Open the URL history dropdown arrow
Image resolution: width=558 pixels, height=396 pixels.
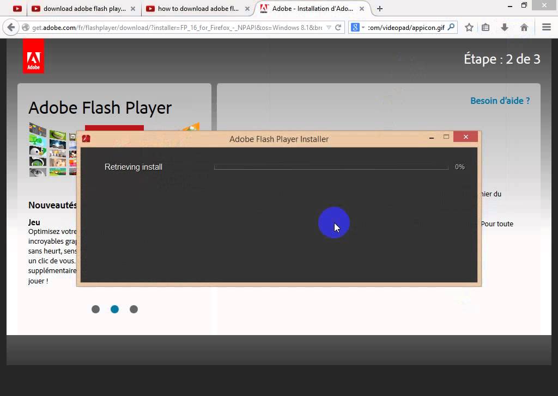coord(329,27)
